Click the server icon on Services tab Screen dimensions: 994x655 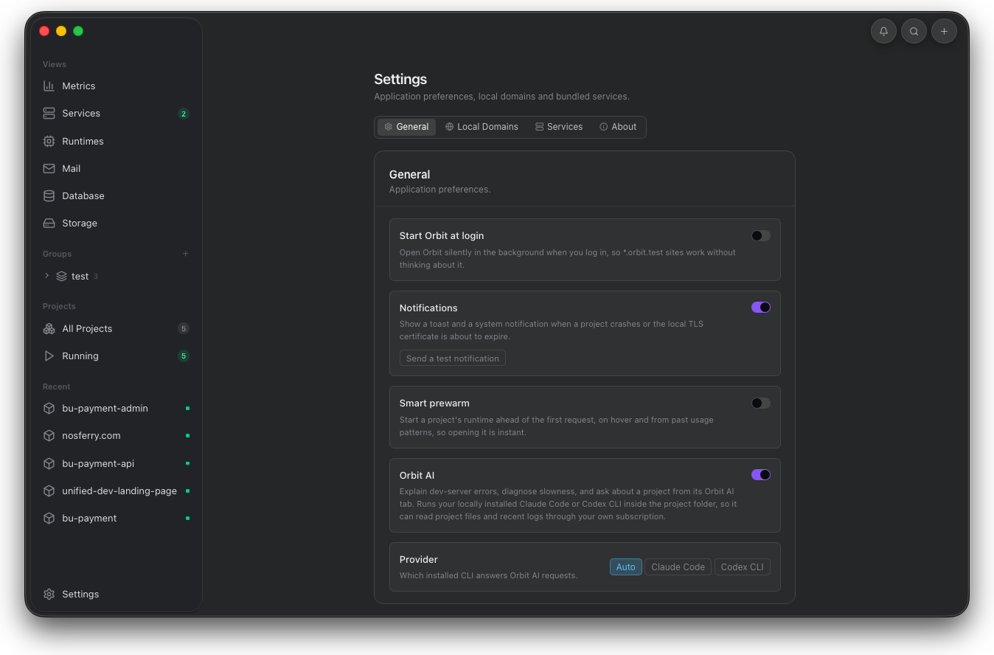[x=539, y=127]
